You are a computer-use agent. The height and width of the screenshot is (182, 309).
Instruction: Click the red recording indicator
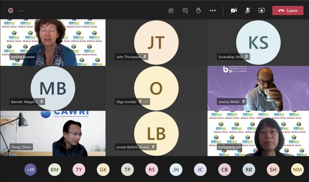(11, 11)
